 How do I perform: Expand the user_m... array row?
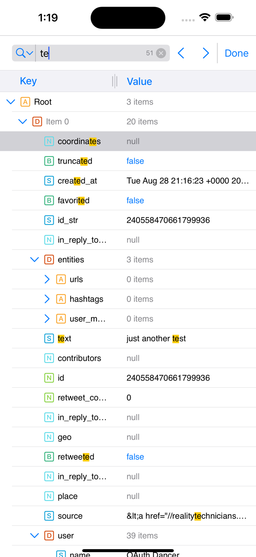point(47,319)
